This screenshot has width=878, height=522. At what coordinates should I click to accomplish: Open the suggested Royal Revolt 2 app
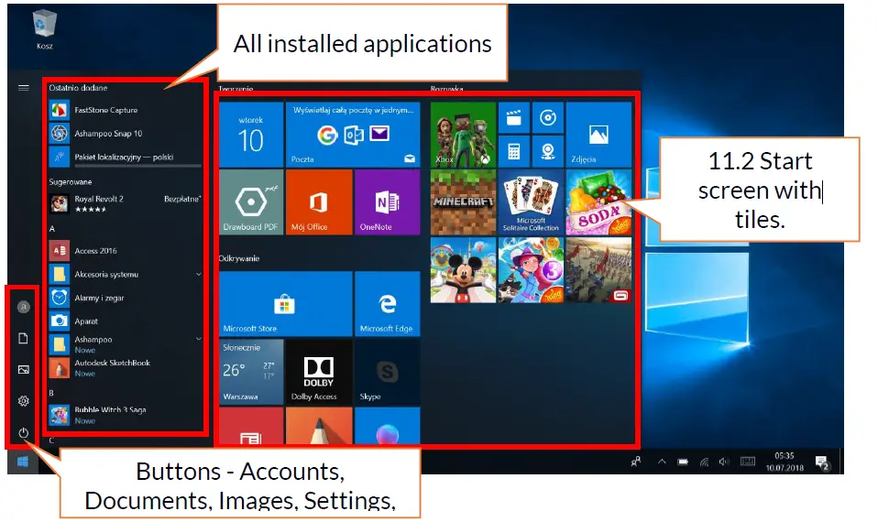(125, 203)
